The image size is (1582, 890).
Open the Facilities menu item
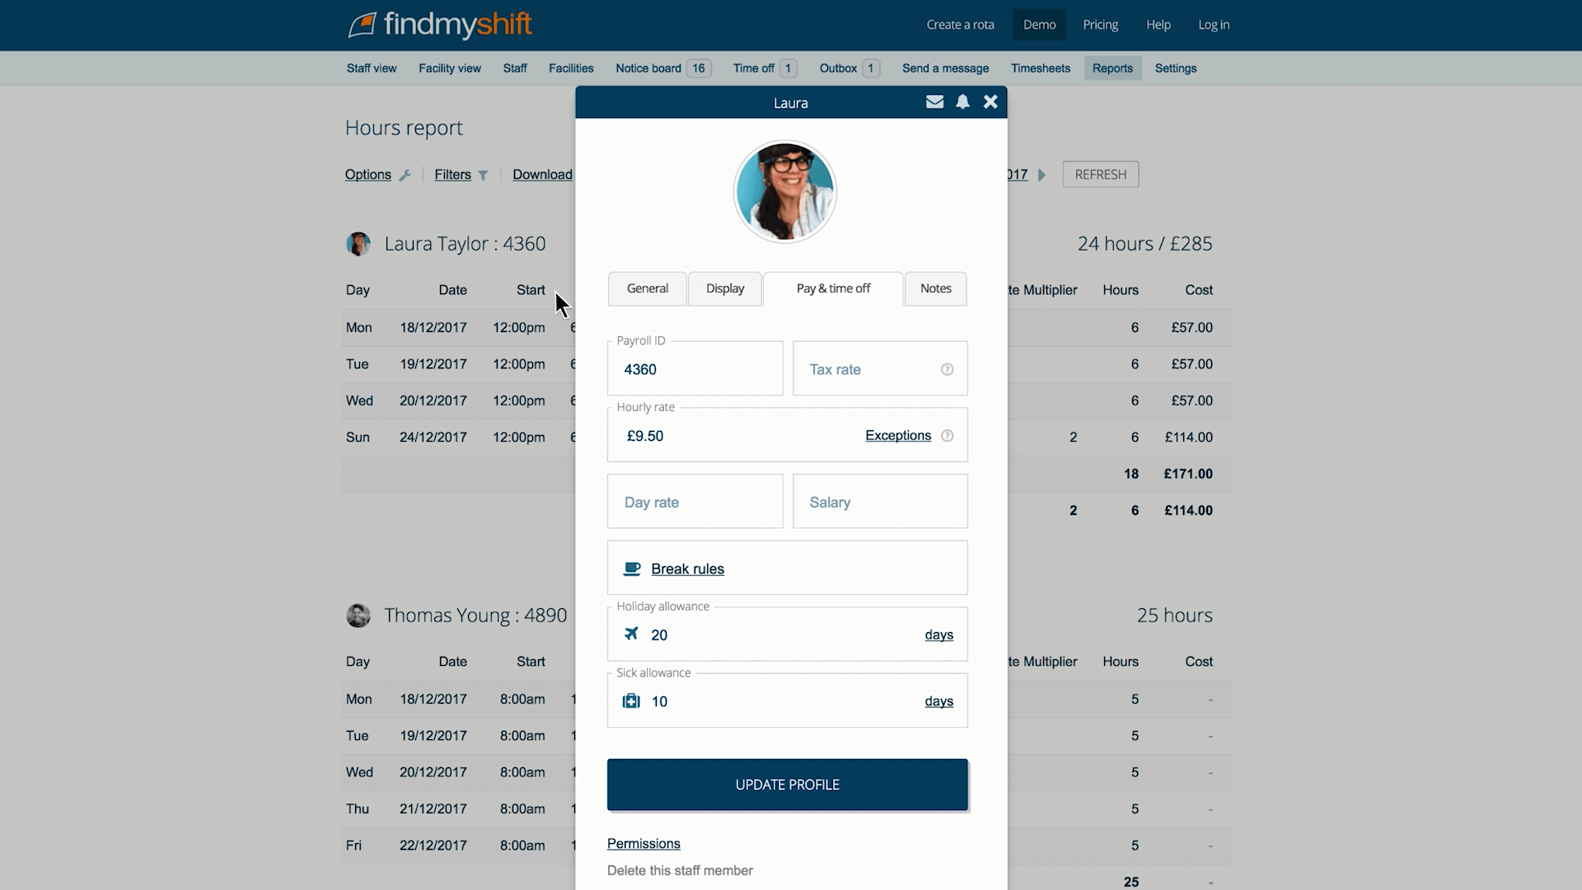pyautogui.click(x=571, y=68)
